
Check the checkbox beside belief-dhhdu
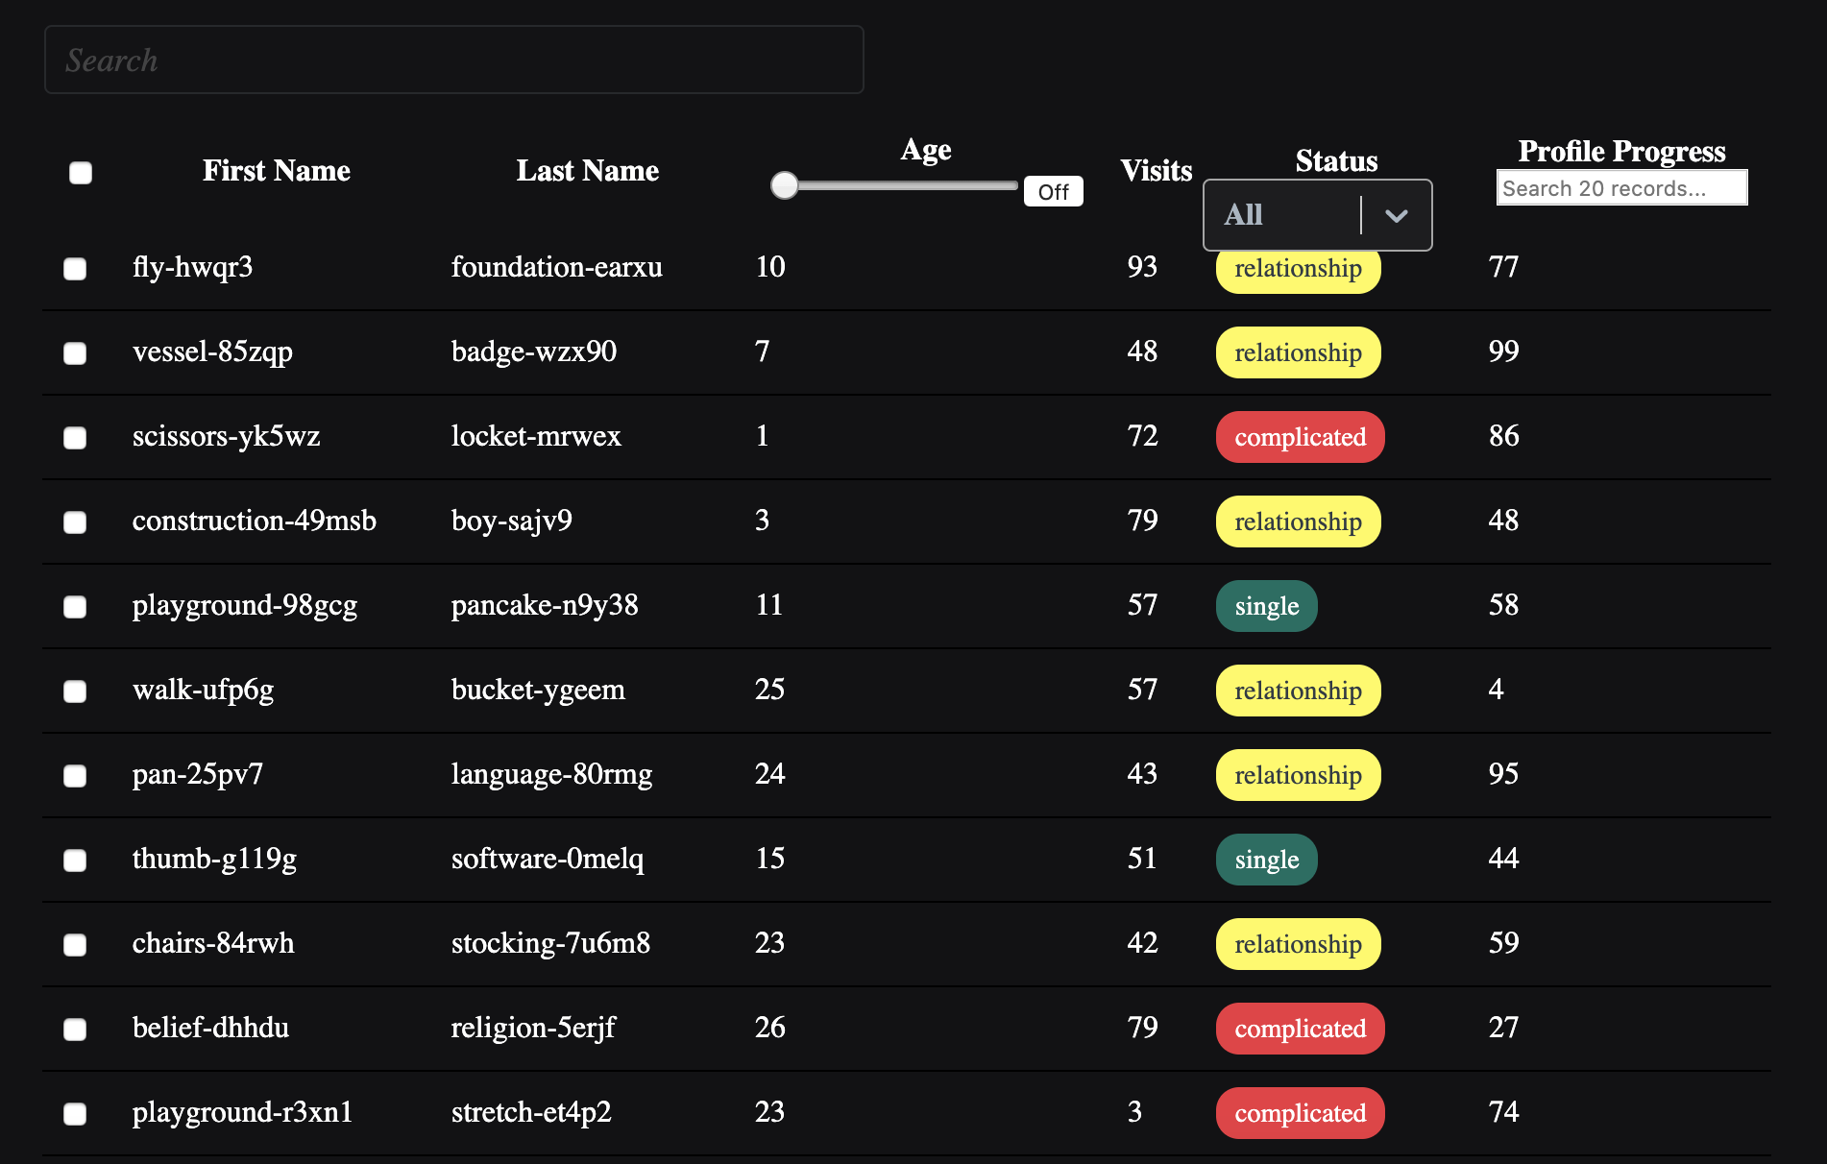[75, 1029]
